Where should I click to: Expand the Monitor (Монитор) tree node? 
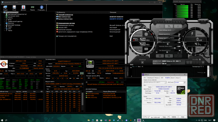[x=4, y=23]
